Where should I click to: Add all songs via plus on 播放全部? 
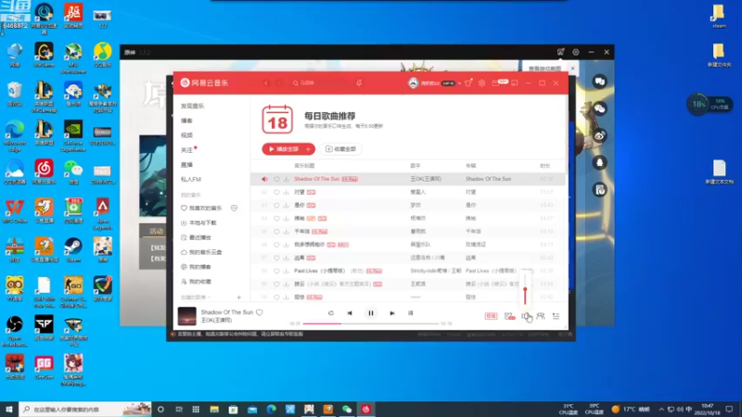[x=308, y=149]
